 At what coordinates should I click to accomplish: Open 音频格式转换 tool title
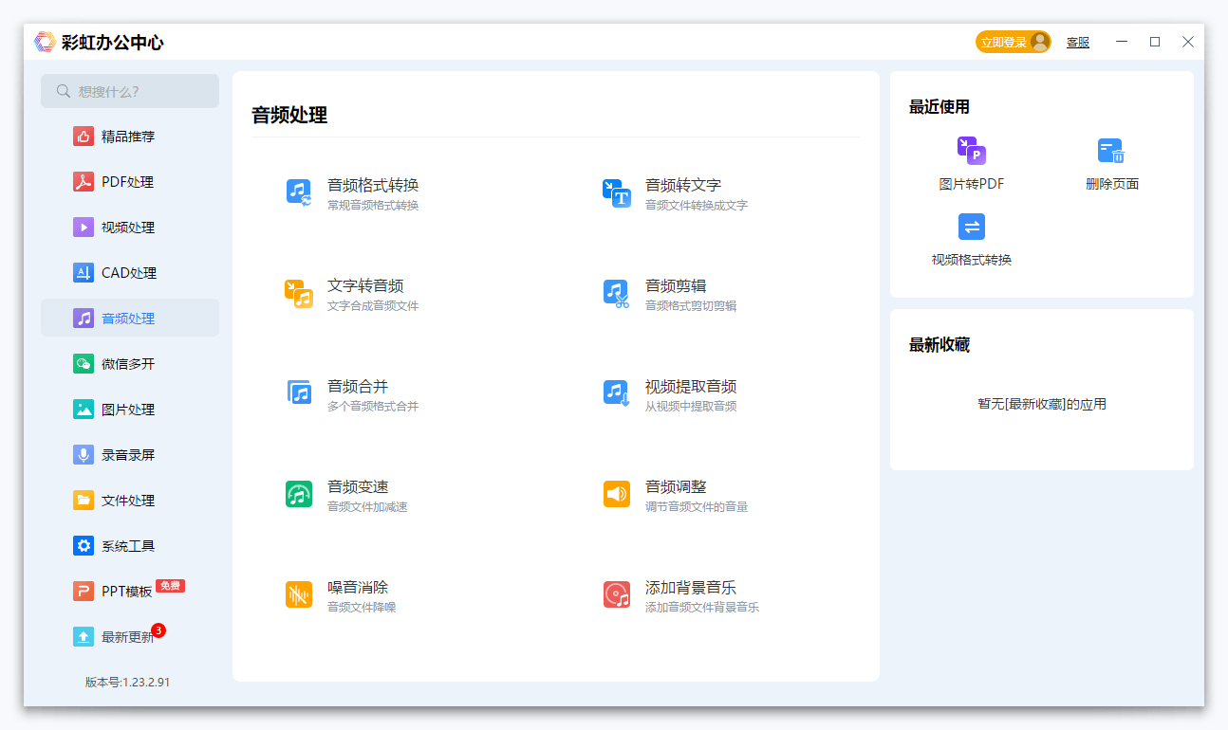(x=373, y=185)
